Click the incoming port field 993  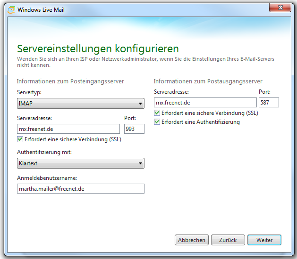[x=134, y=129]
